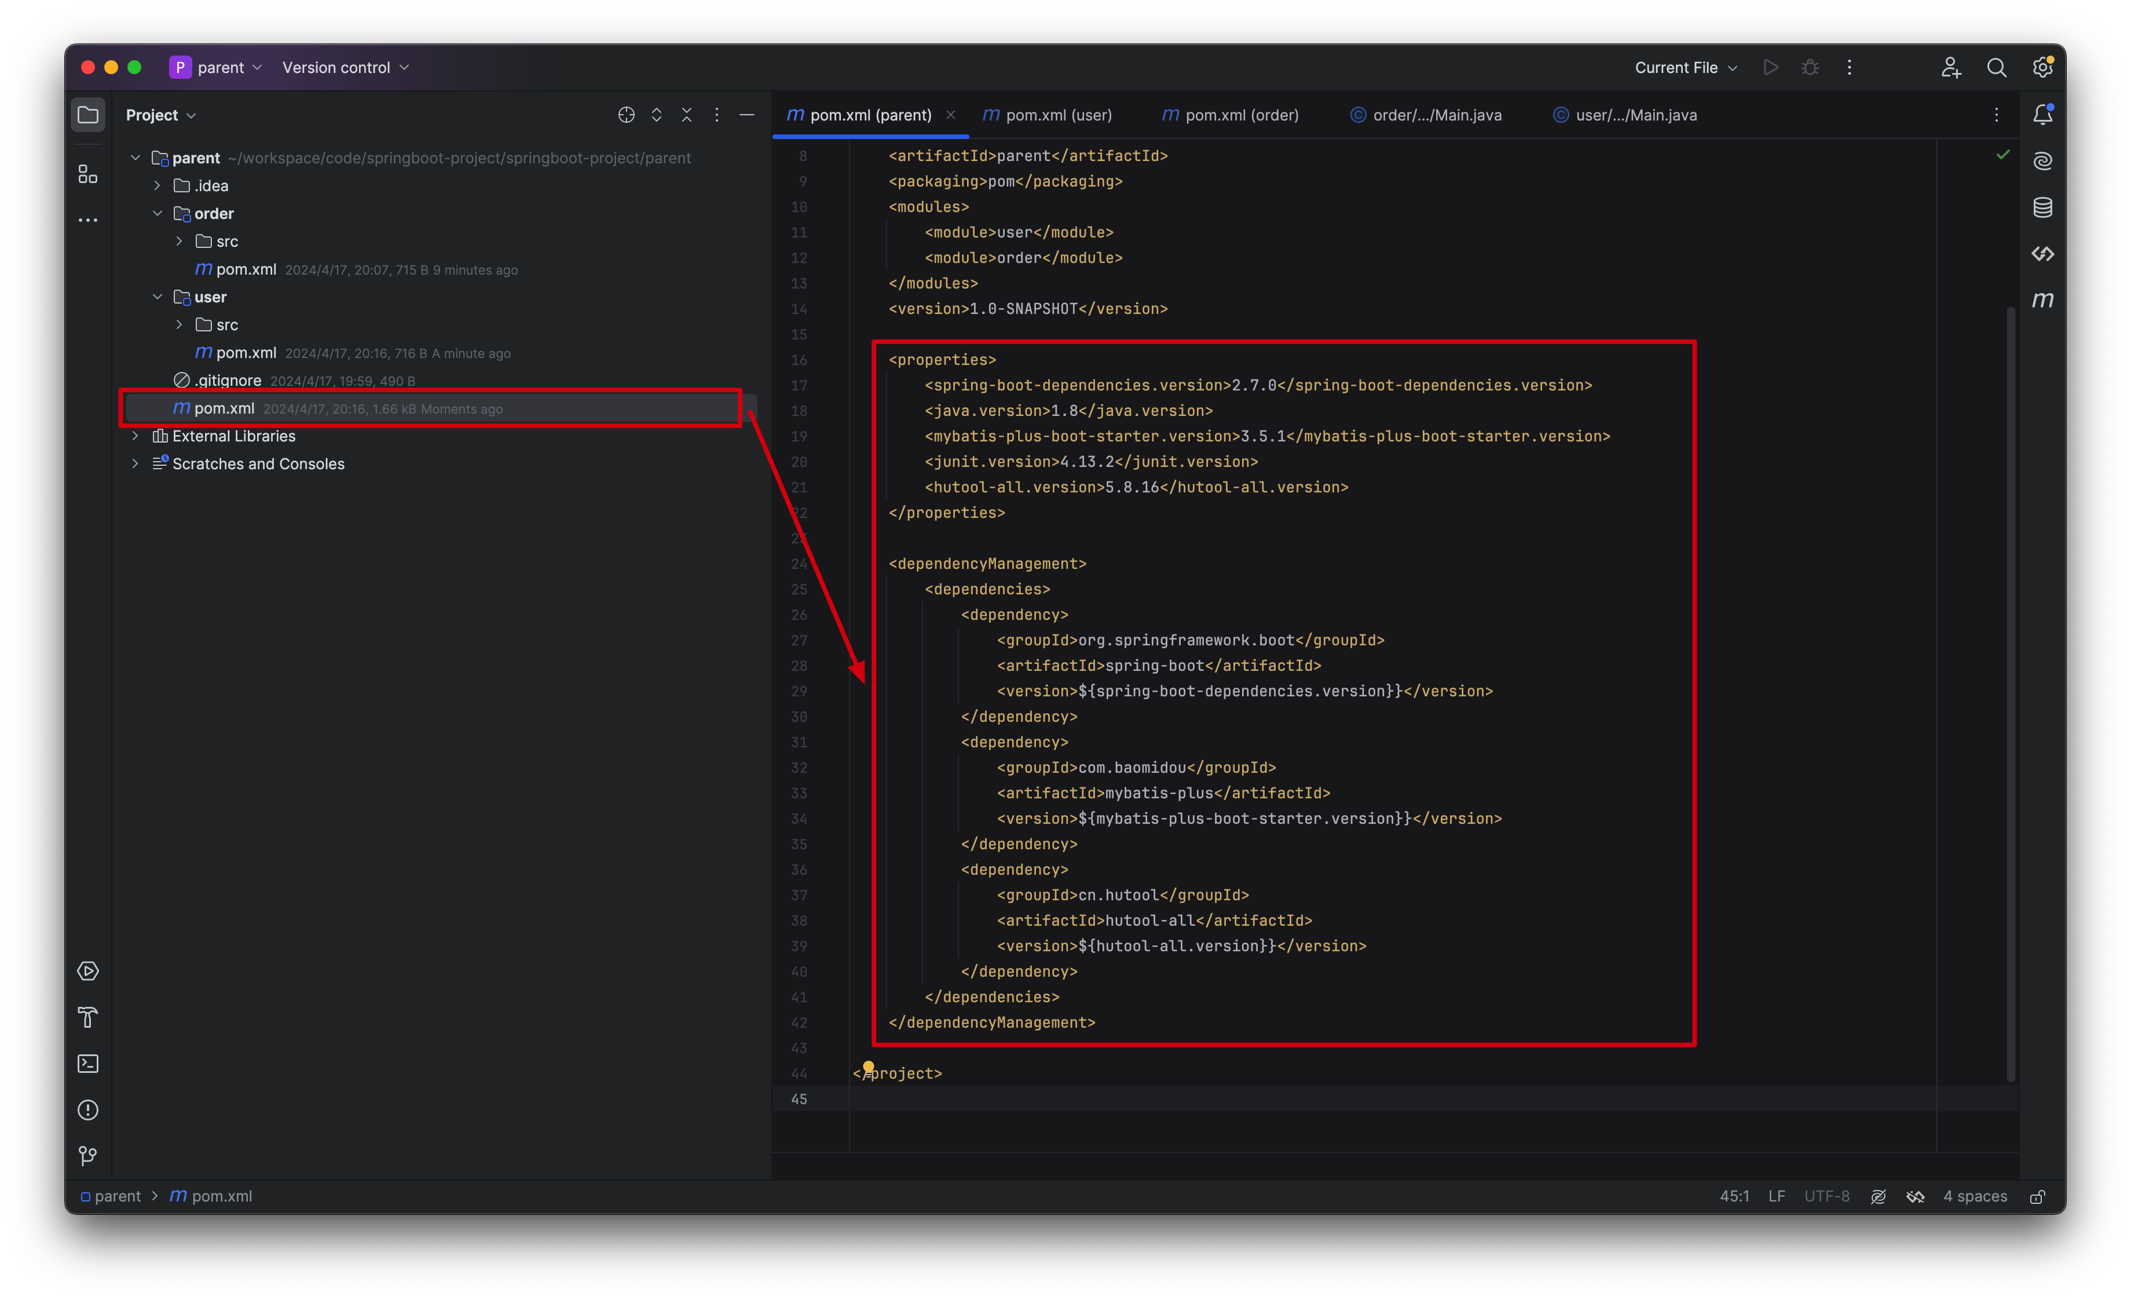The image size is (2131, 1300).
Task: Run the current file with play icon
Action: (x=1770, y=67)
